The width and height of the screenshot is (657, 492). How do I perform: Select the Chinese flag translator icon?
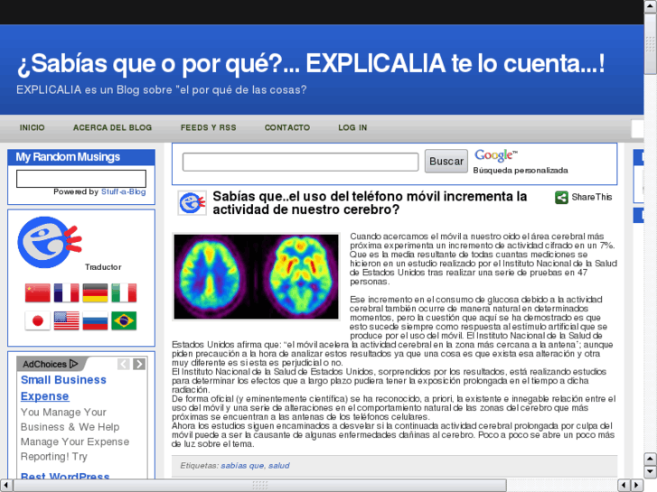point(38,292)
